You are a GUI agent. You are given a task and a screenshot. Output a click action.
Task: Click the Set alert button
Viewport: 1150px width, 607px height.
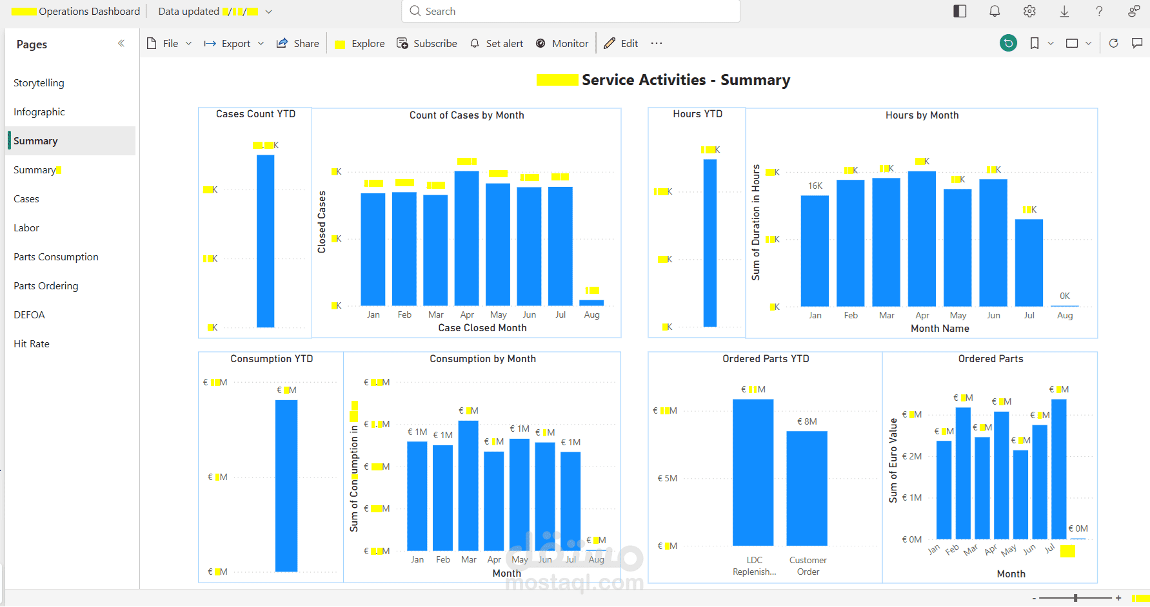point(497,43)
